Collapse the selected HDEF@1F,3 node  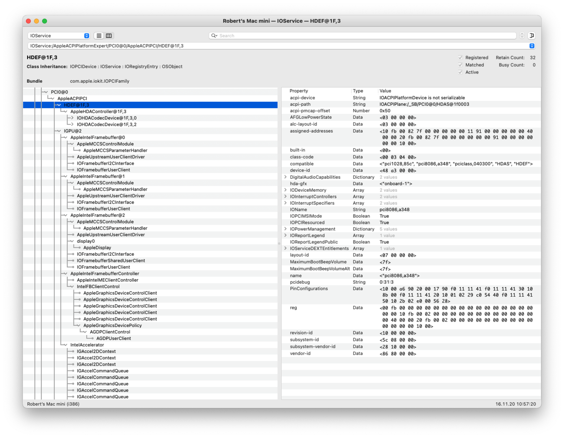[x=59, y=105]
